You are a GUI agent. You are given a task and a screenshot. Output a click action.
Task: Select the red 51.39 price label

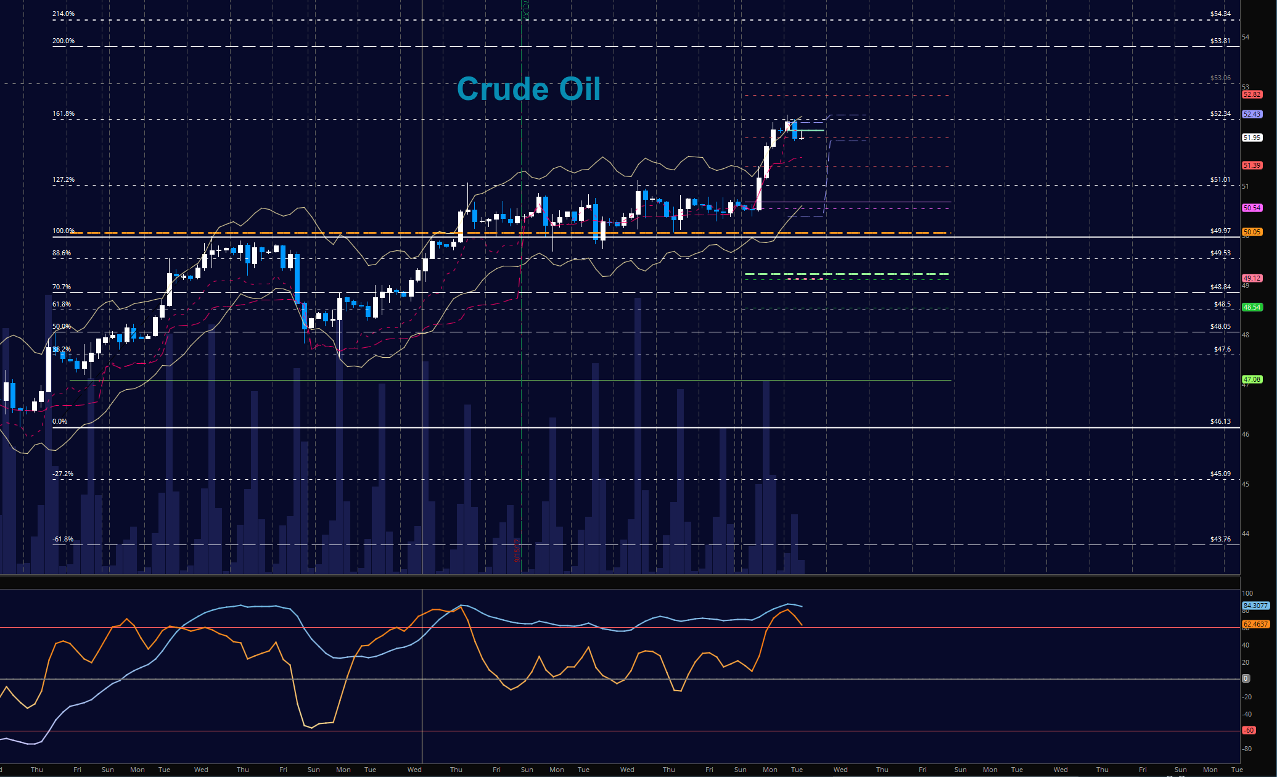(x=1252, y=165)
